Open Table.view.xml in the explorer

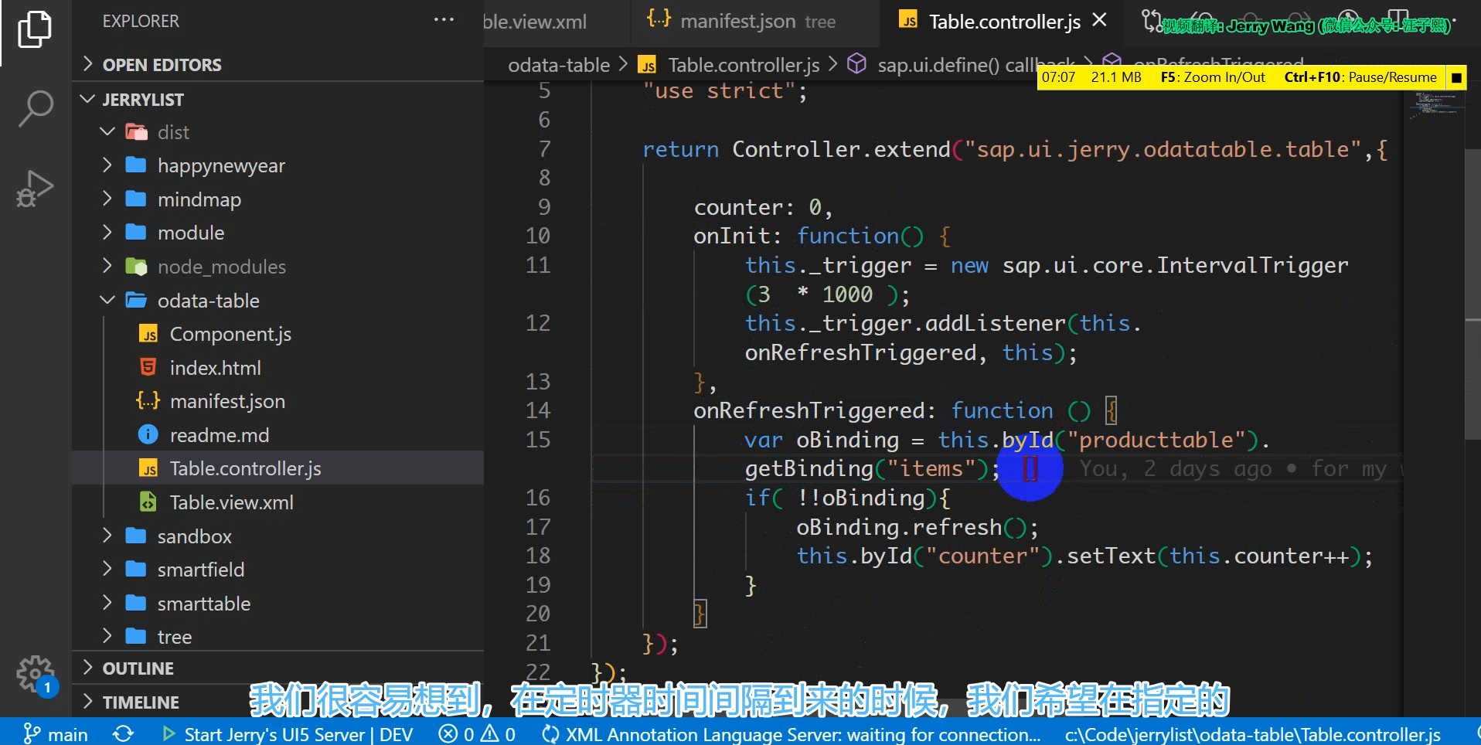[x=232, y=502]
